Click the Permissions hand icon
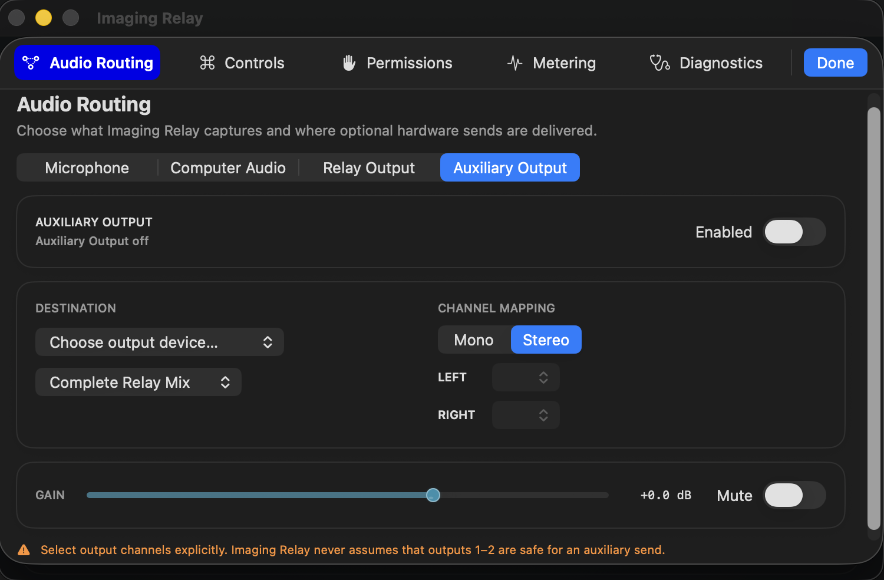 349,62
